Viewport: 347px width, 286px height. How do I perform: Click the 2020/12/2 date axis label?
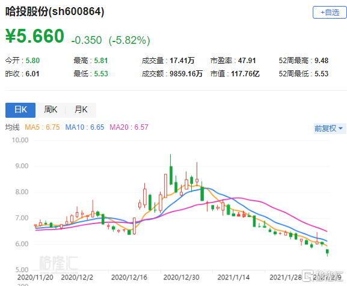point(77,278)
